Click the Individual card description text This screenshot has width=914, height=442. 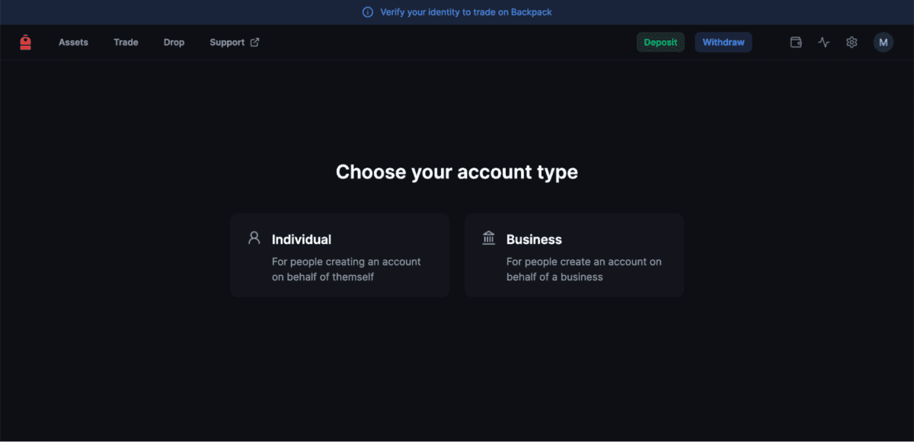coord(347,269)
